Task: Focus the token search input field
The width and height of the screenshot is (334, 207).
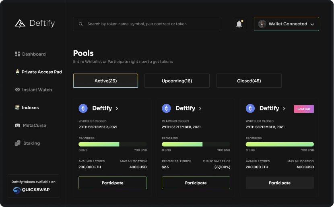Action: [x=147, y=24]
